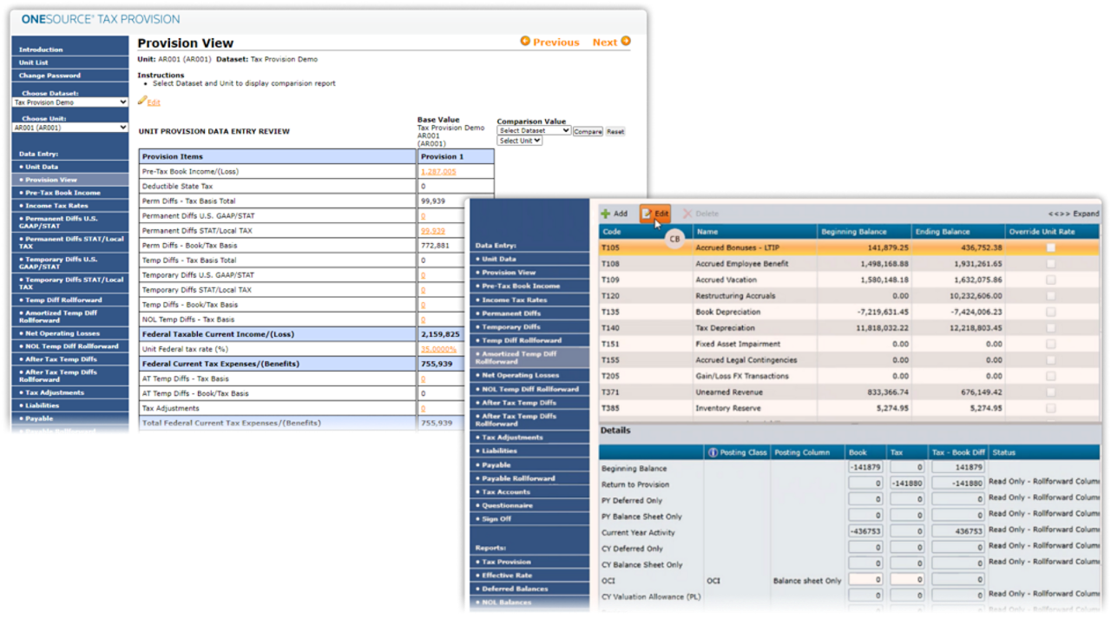Click the orange Previous arrow icon
1111x625 pixels.
pos(525,42)
